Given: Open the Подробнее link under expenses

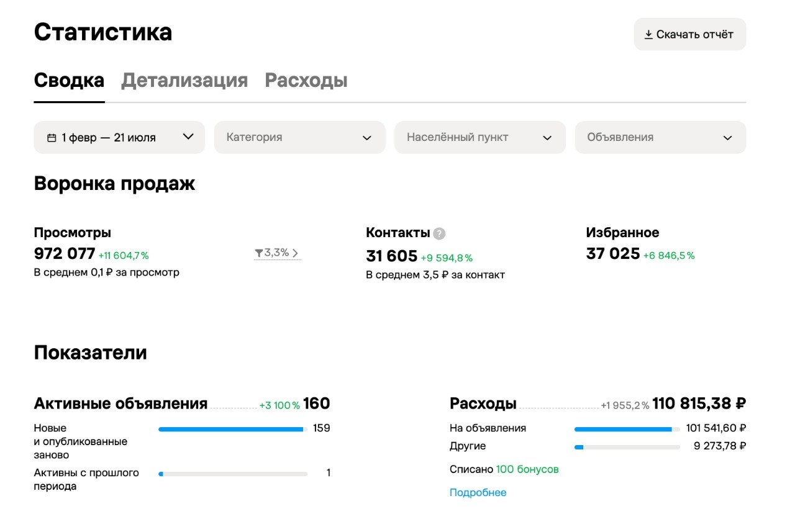Looking at the screenshot, I should [478, 493].
